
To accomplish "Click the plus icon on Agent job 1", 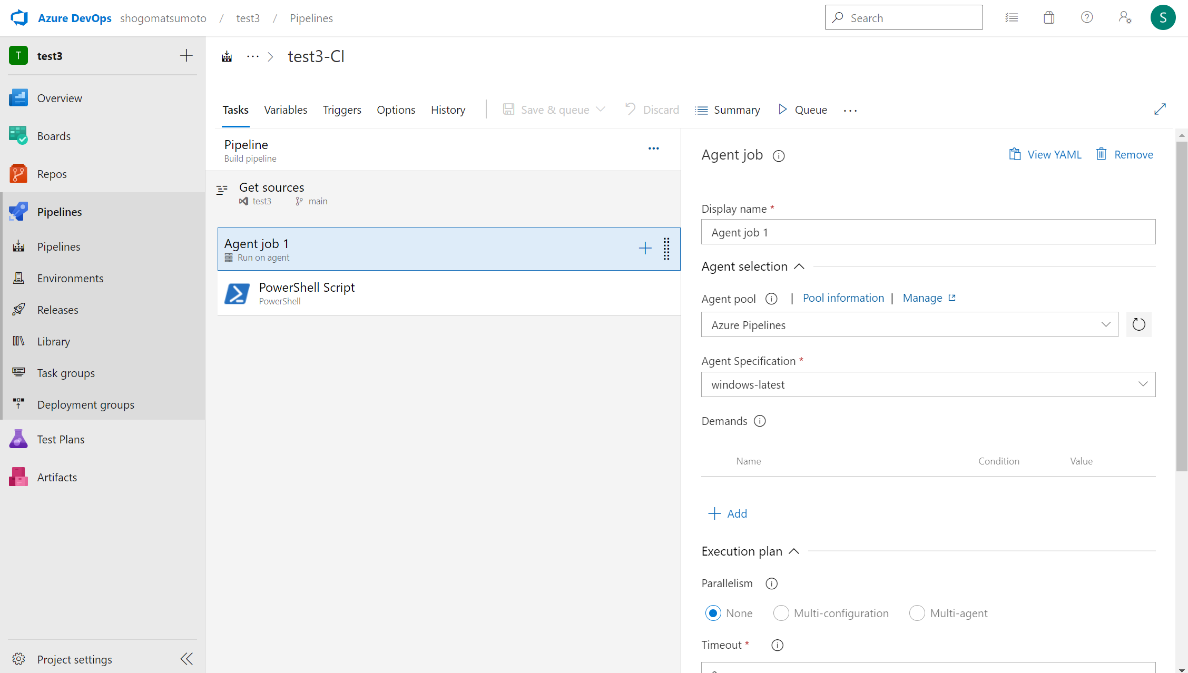I will (645, 249).
